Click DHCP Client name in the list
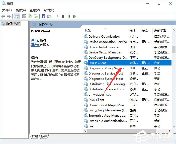 click(x=97, y=63)
